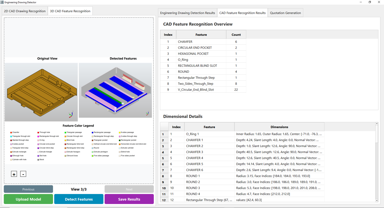
Task: Click the Upload Model button
Action: pyautogui.click(x=28, y=199)
